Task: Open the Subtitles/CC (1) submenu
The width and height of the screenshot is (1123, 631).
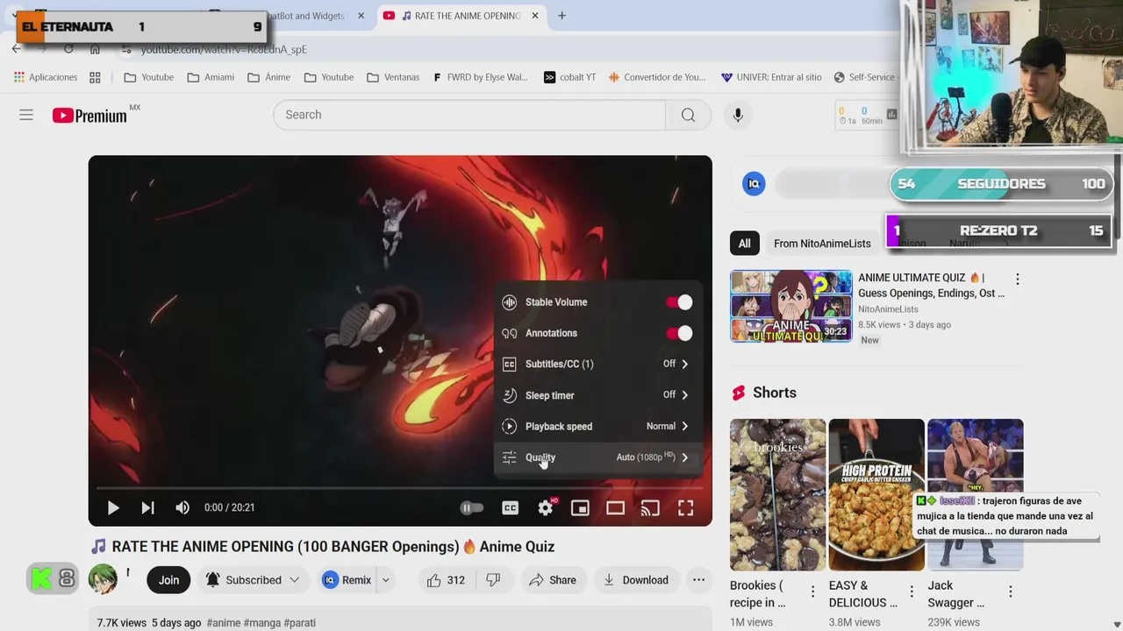Action: (x=598, y=364)
